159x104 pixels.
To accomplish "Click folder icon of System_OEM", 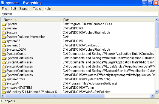I will 4,50.
